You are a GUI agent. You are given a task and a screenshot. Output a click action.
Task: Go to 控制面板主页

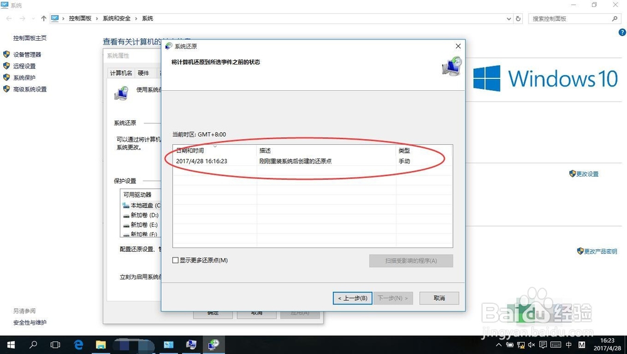tap(29, 38)
